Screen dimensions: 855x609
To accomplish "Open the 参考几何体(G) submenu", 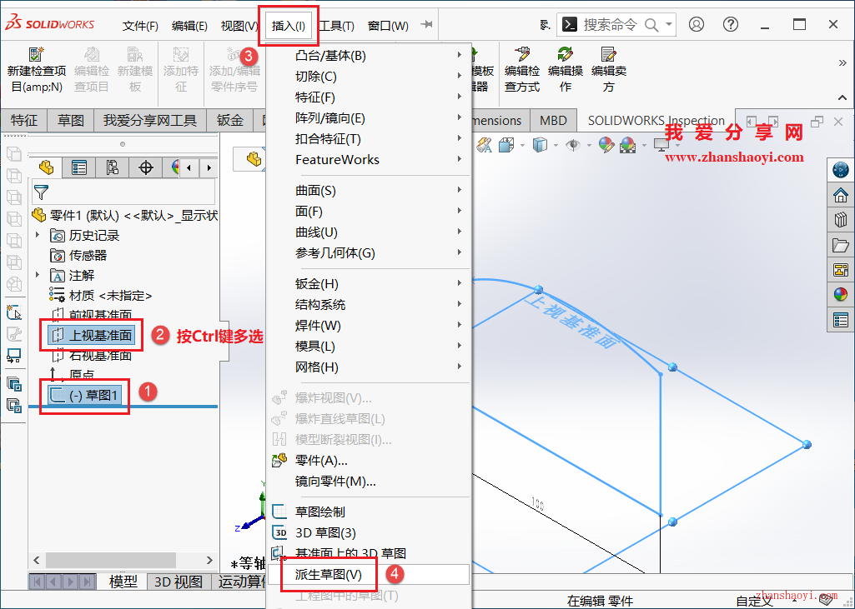I will (x=369, y=252).
